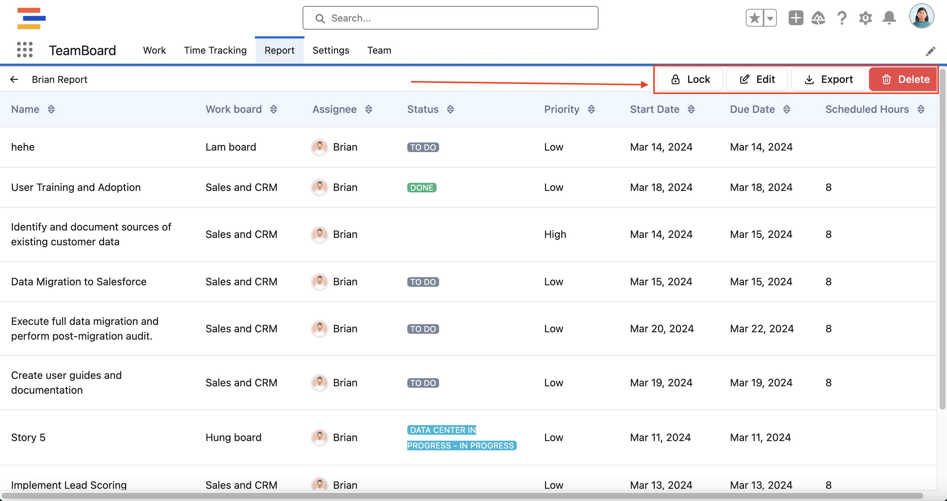947x501 pixels.
Task: Click inside the Search field
Action: pos(450,18)
